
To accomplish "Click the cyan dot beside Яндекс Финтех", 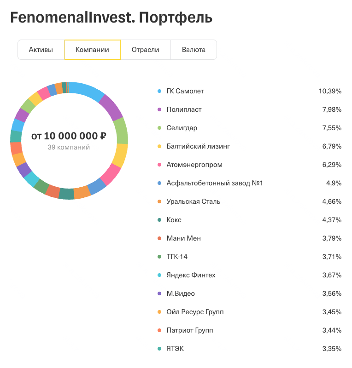I will click(158, 275).
